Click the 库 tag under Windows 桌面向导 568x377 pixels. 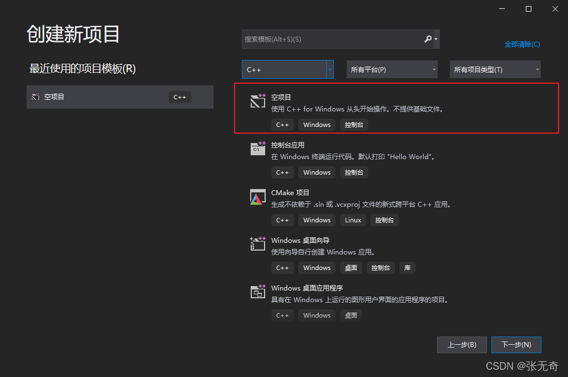(407, 268)
